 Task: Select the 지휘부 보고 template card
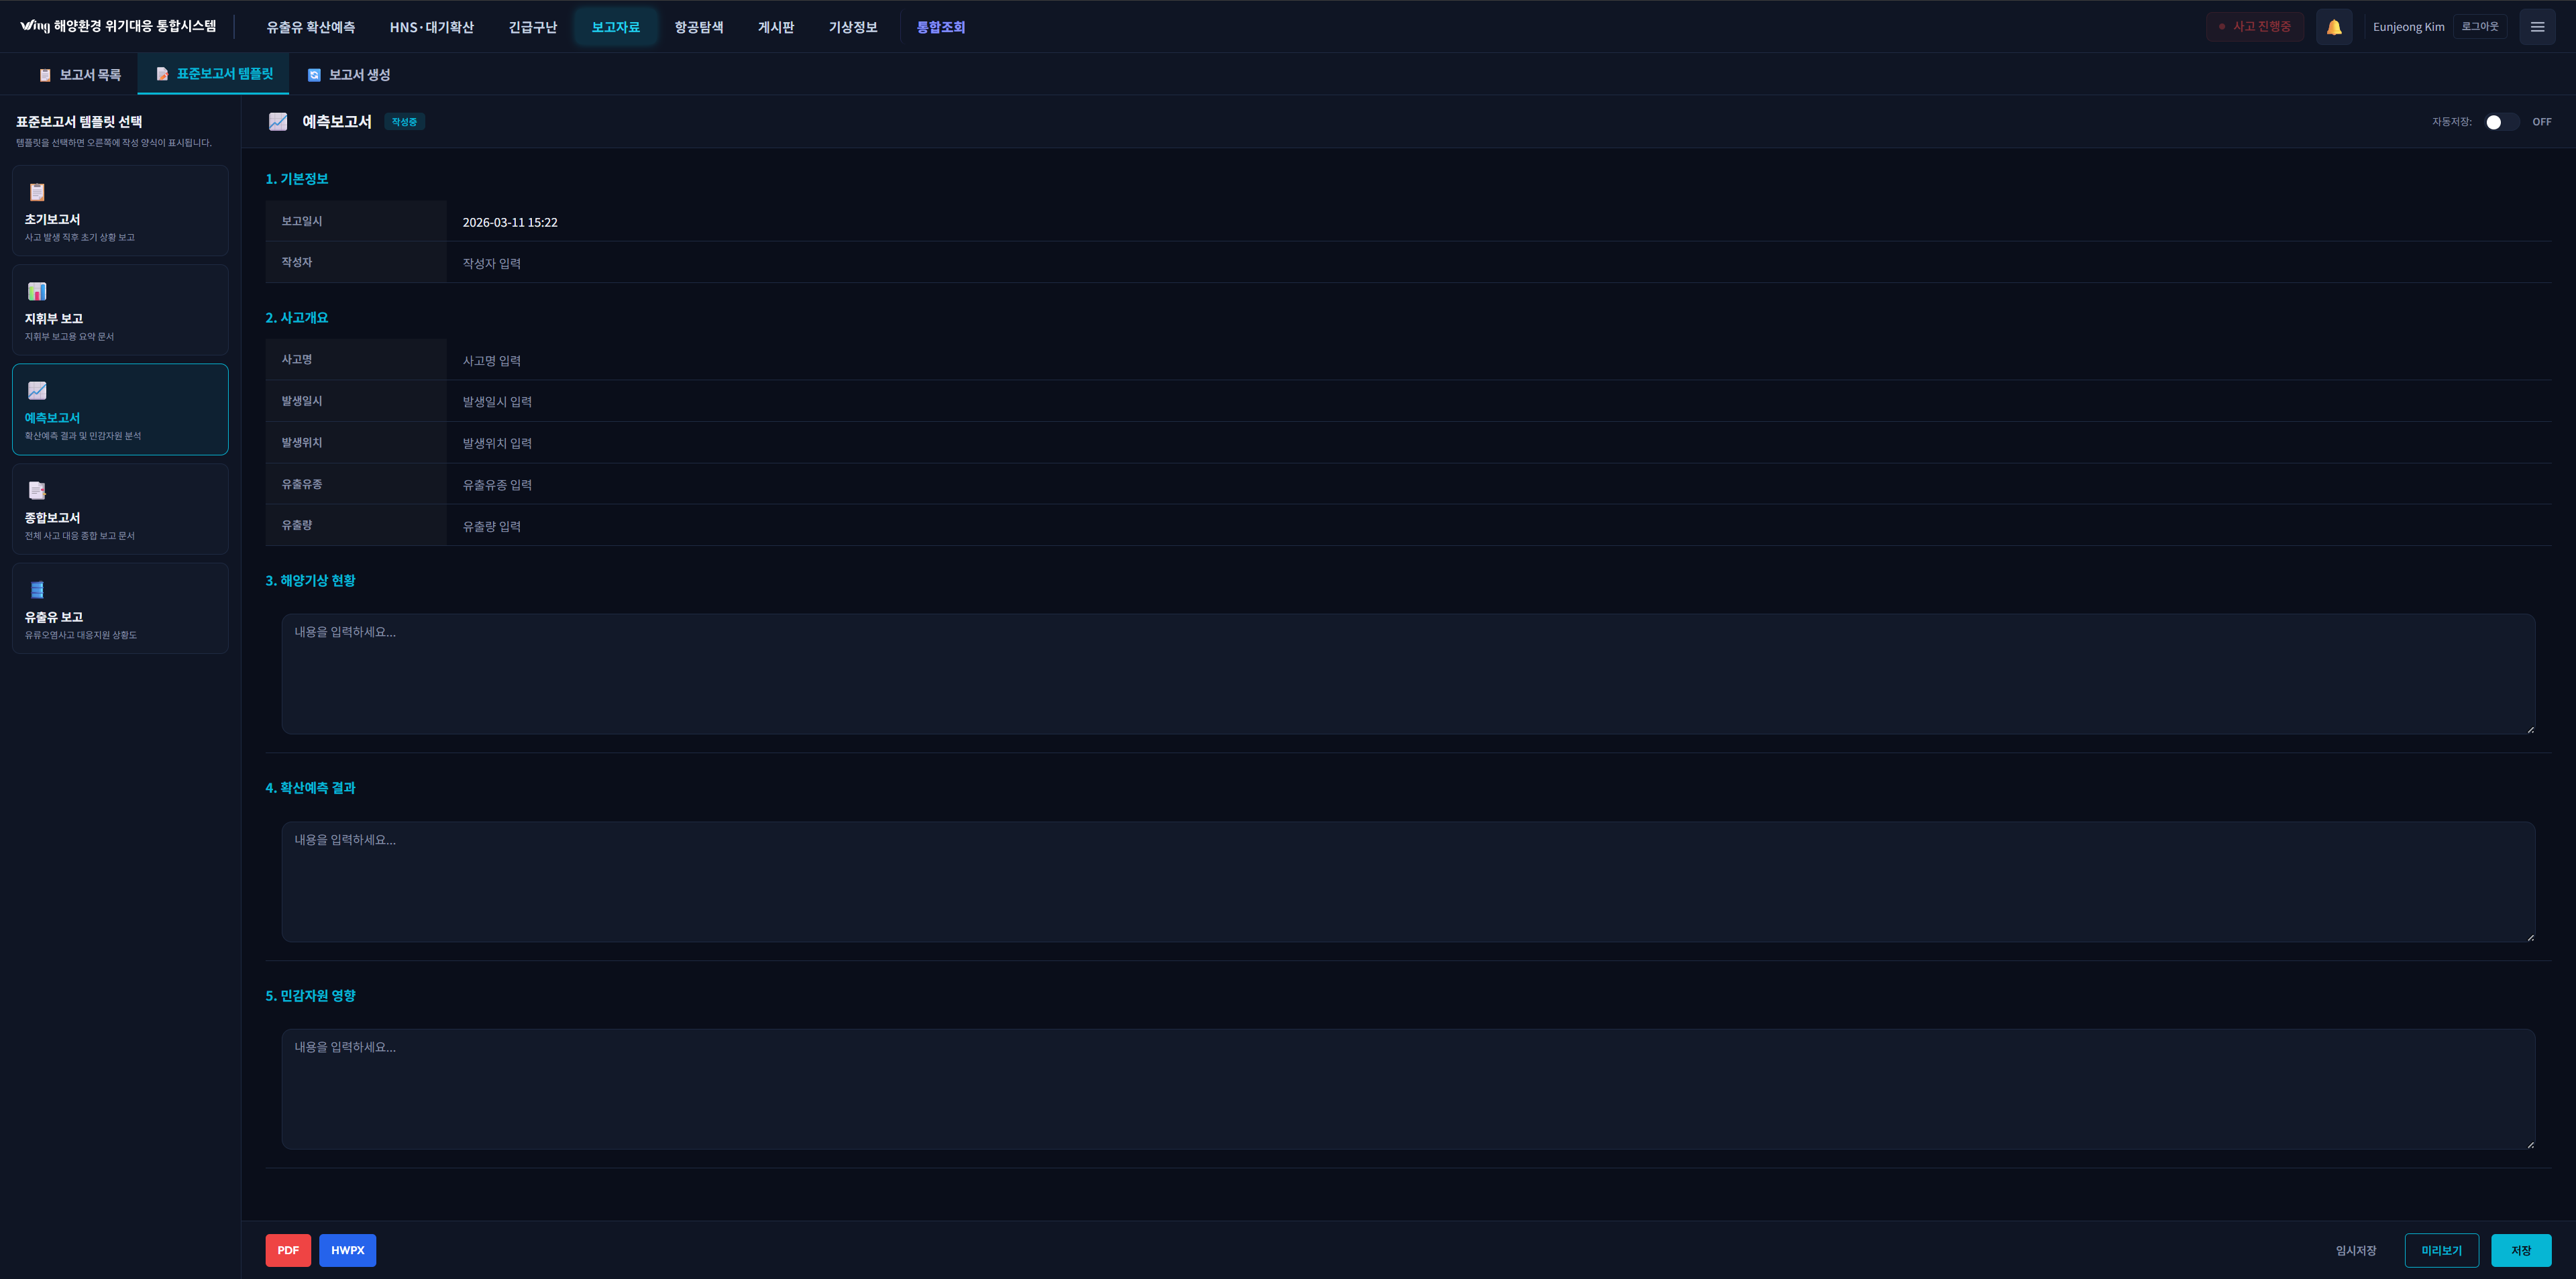120,310
